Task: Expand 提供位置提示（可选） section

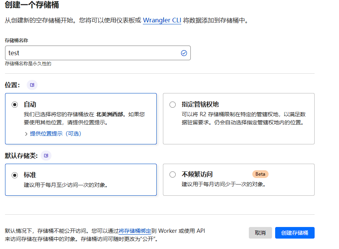Action: tap(55, 134)
